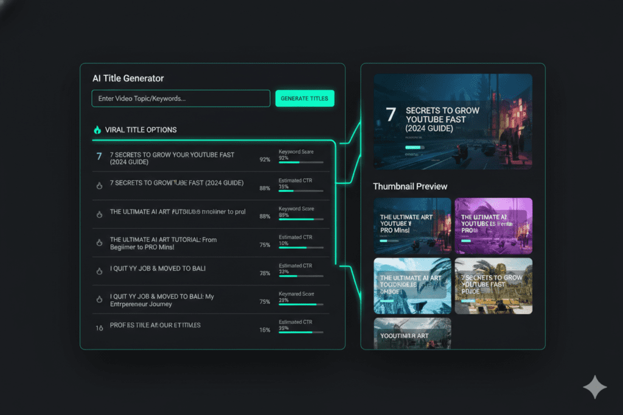Select the purple thumbnail preview
The image size is (623, 415).
tap(493, 225)
